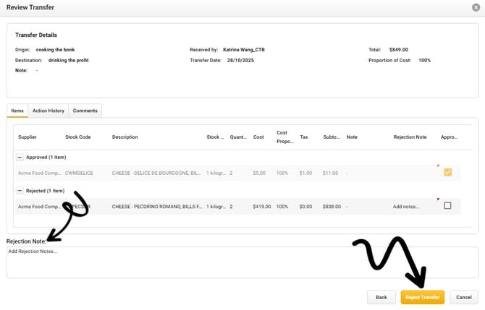Screen dimensions: 485x310
Task: Click the Cost column header
Action: click(258, 137)
